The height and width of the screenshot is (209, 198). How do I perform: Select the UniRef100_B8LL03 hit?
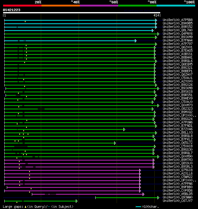tap(178, 133)
